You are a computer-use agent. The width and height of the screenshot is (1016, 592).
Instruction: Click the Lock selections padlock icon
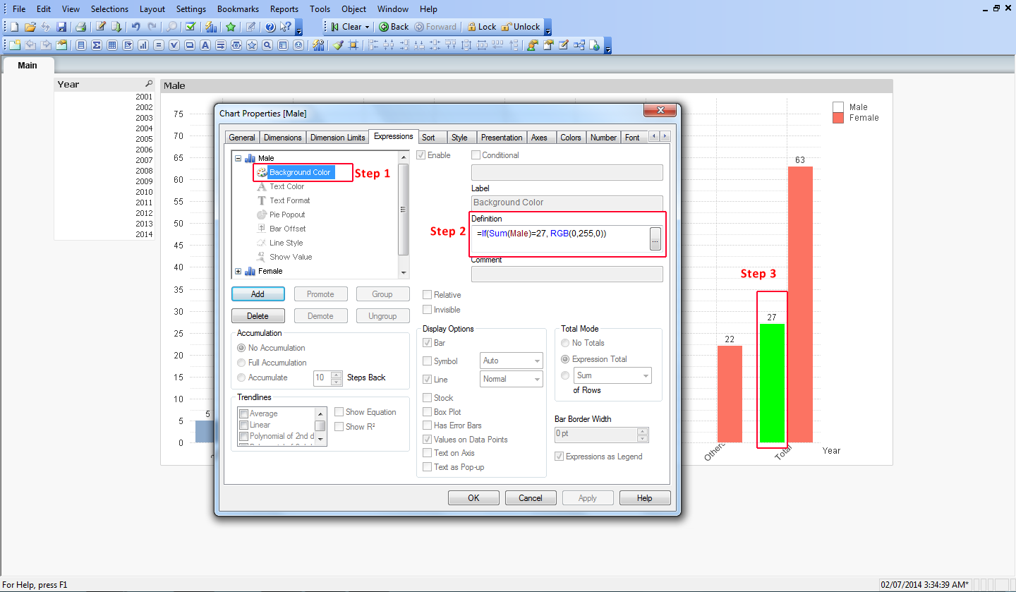[472, 27]
